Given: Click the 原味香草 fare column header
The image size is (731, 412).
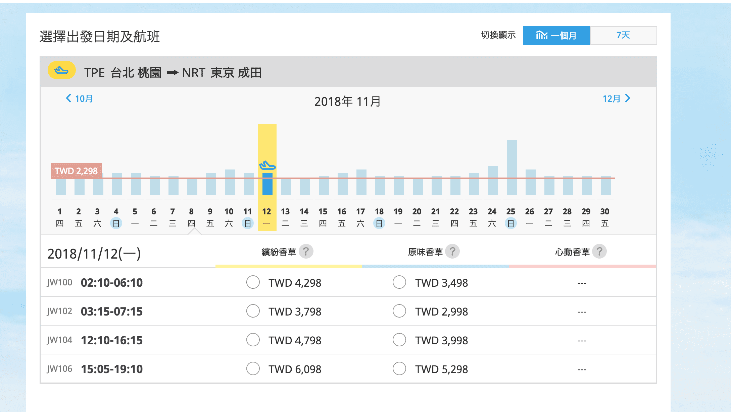Looking at the screenshot, I should (x=425, y=252).
